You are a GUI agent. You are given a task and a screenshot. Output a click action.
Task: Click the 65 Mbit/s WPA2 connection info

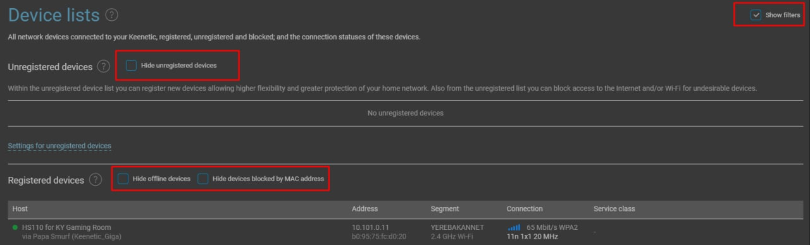(552, 227)
